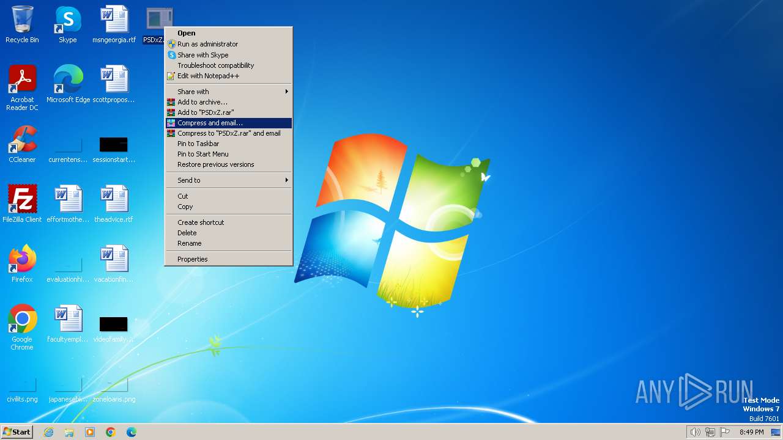Select the PSDxZ application icon
The image size is (783, 440).
[x=158, y=24]
